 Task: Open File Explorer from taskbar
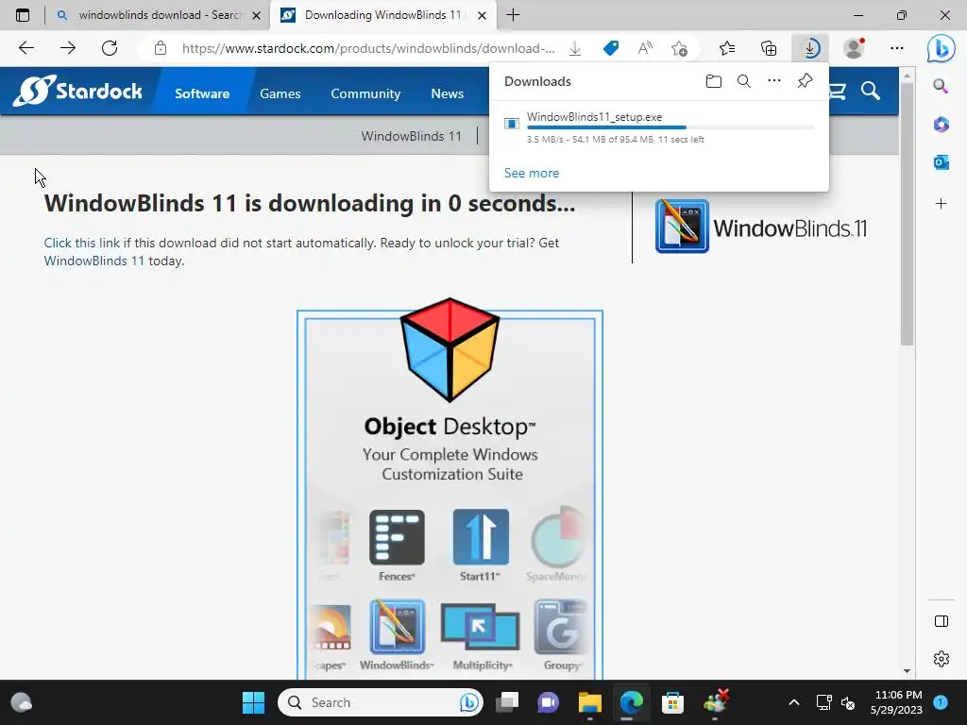tap(589, 702)
